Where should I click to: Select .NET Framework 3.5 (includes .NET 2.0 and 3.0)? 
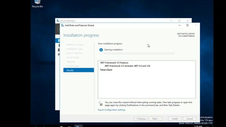127,66
